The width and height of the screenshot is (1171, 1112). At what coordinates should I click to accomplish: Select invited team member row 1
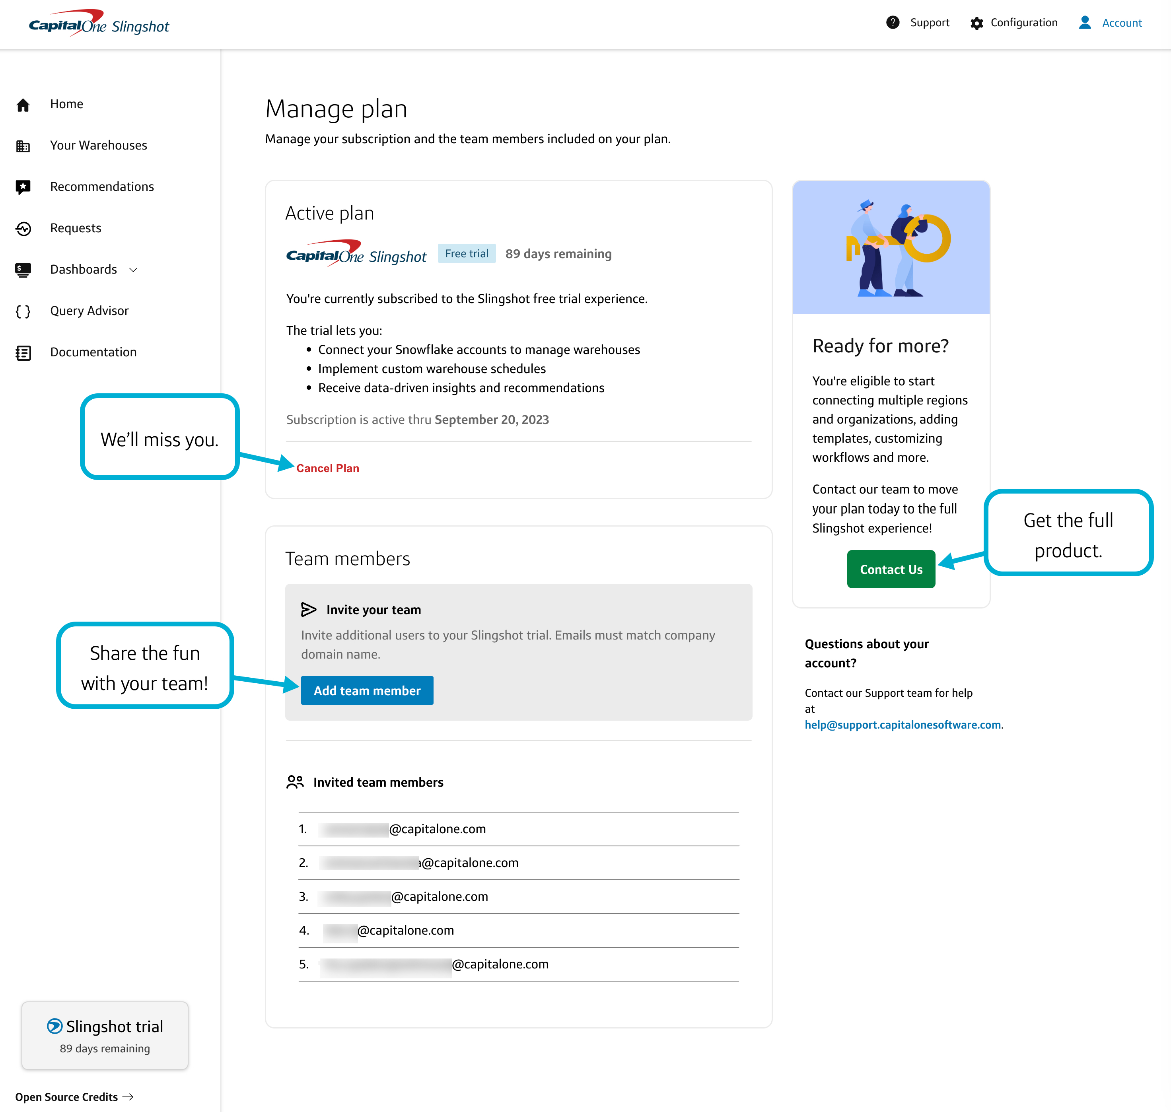pos(519,829)
